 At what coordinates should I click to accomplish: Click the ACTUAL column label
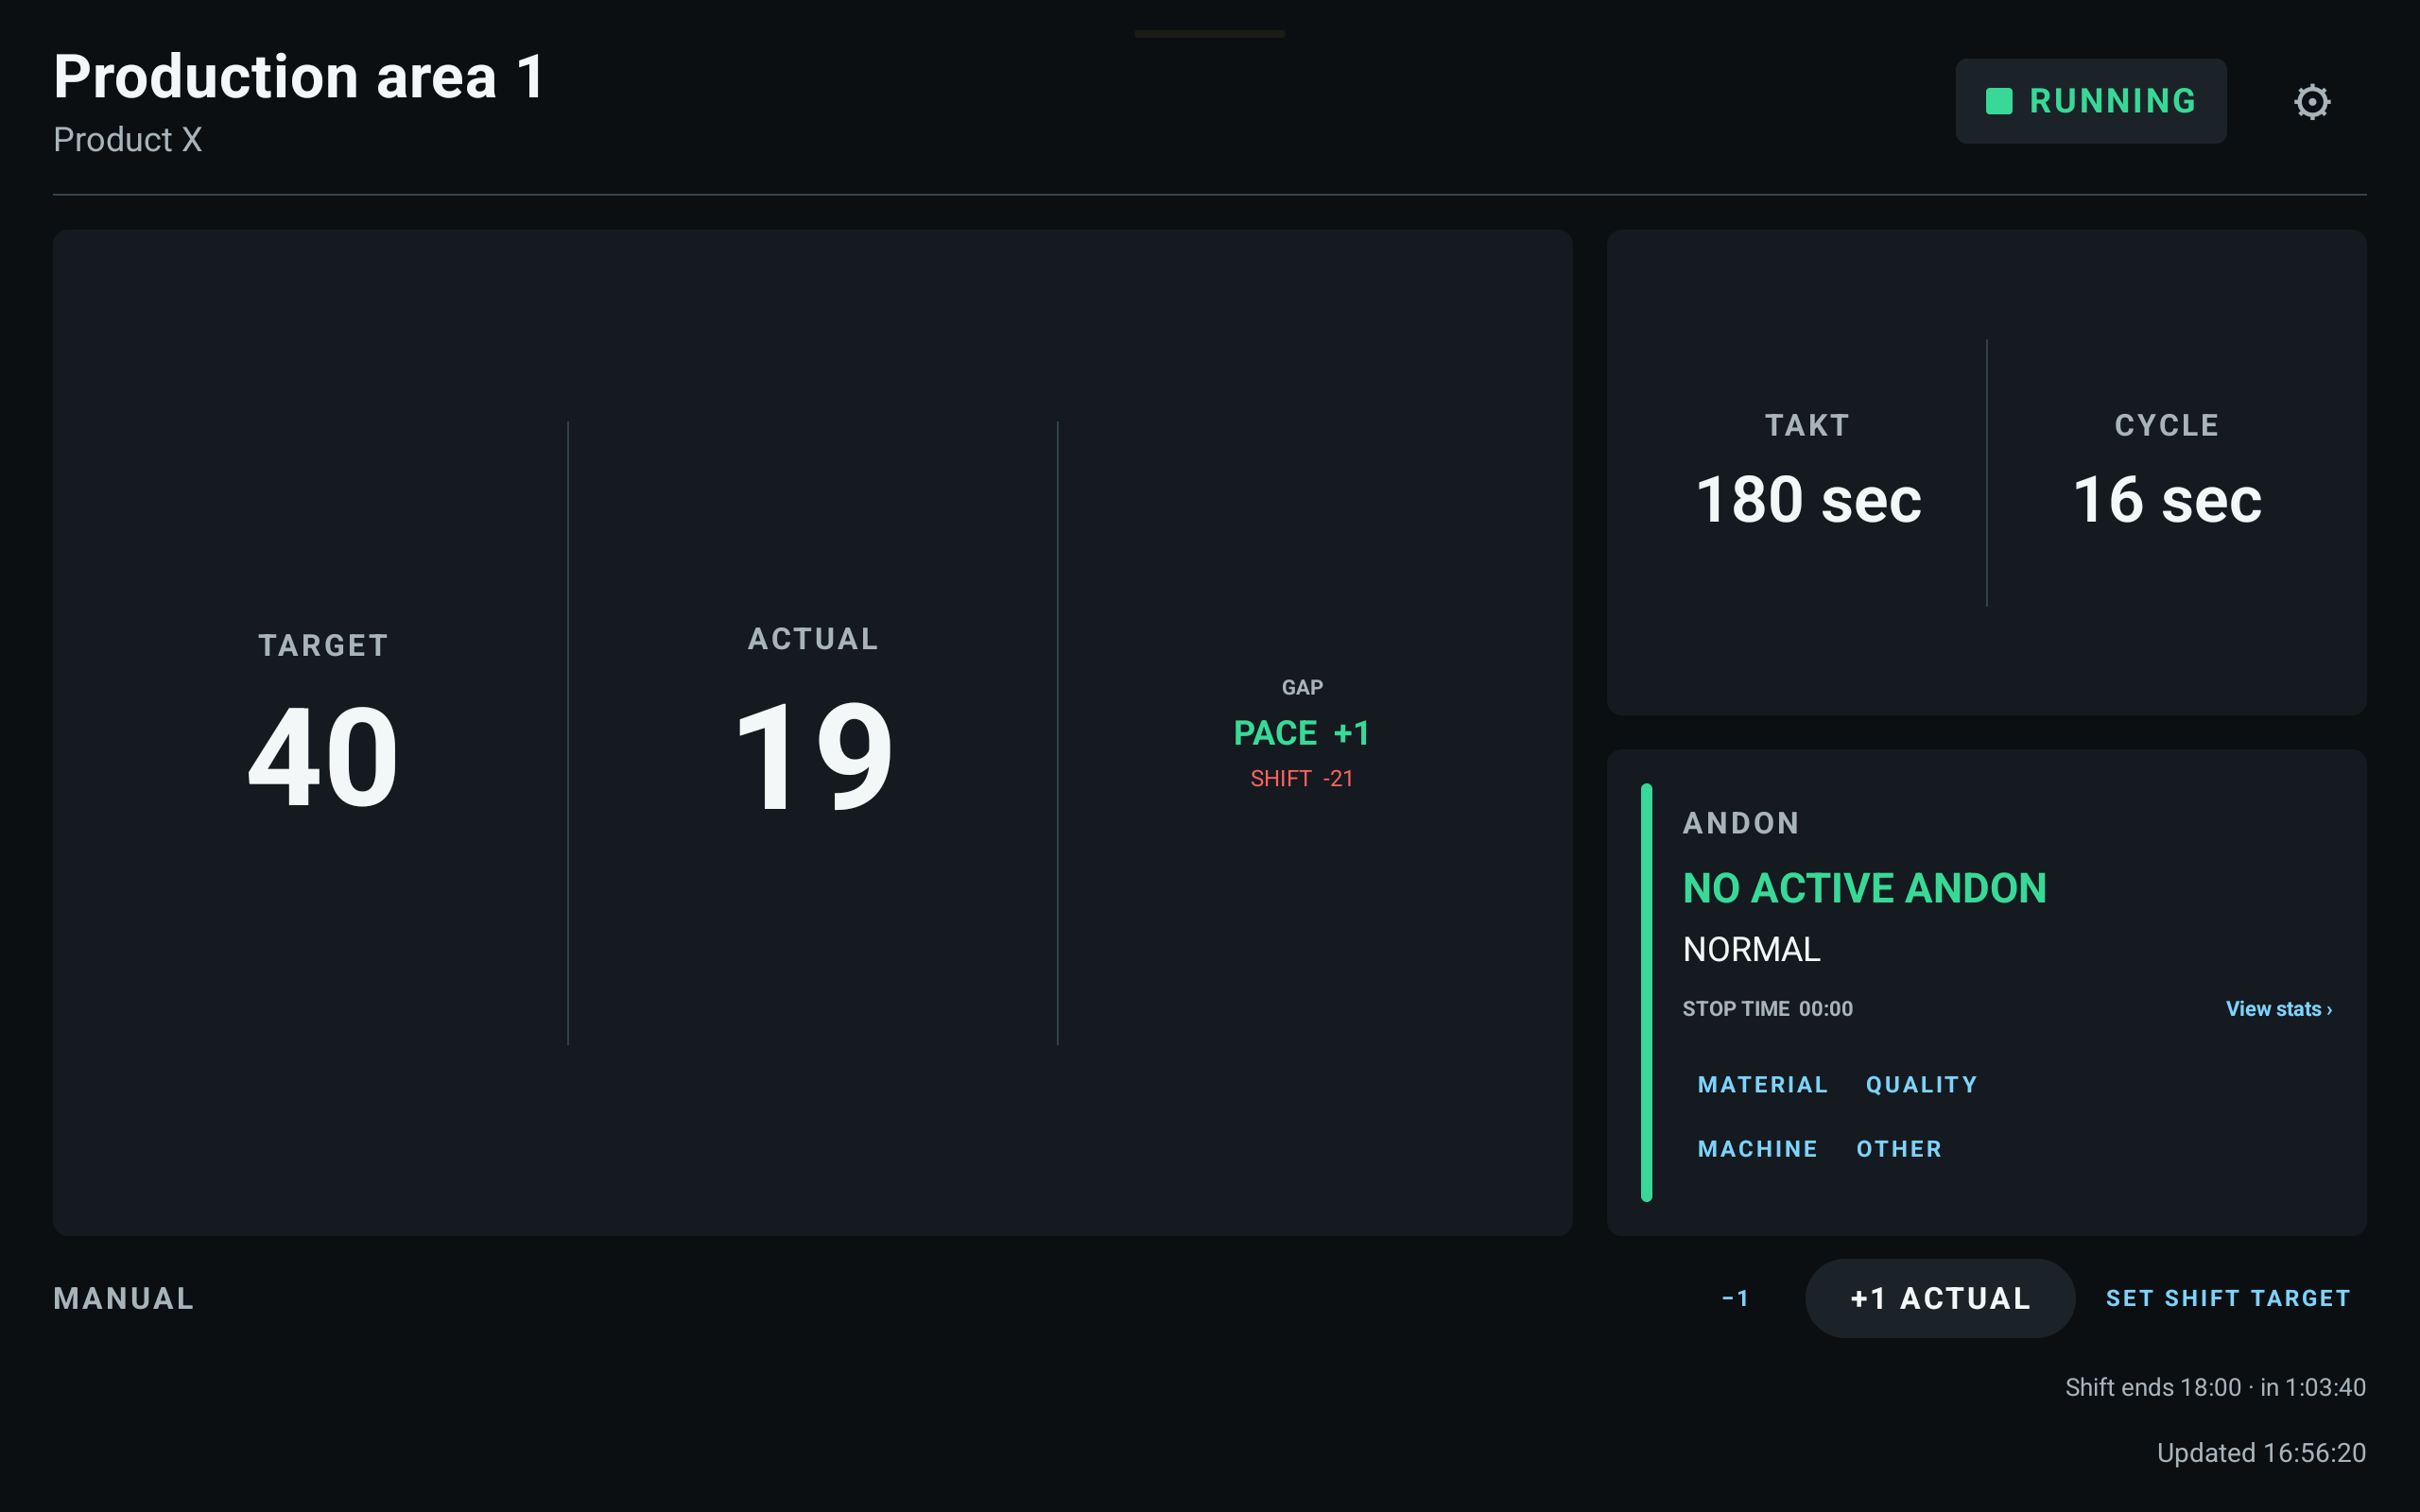point(813,639)
